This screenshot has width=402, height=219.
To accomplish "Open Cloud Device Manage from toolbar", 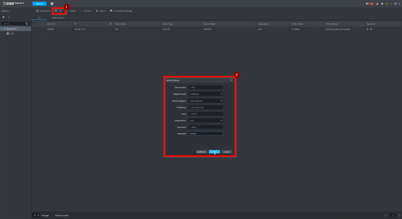I will [121, 11].
